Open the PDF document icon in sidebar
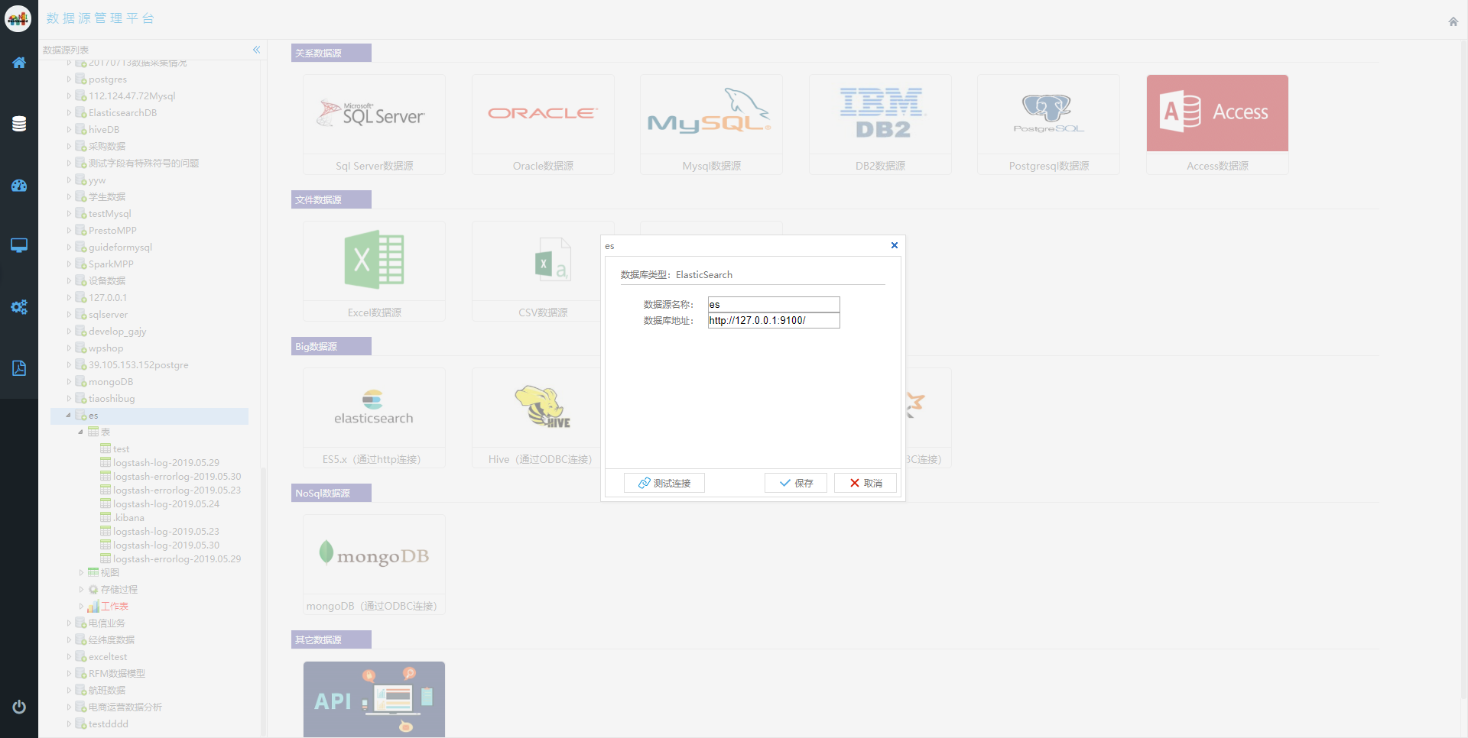The height and width of the screenshot is (738, 1468). [x=19, y=368]
